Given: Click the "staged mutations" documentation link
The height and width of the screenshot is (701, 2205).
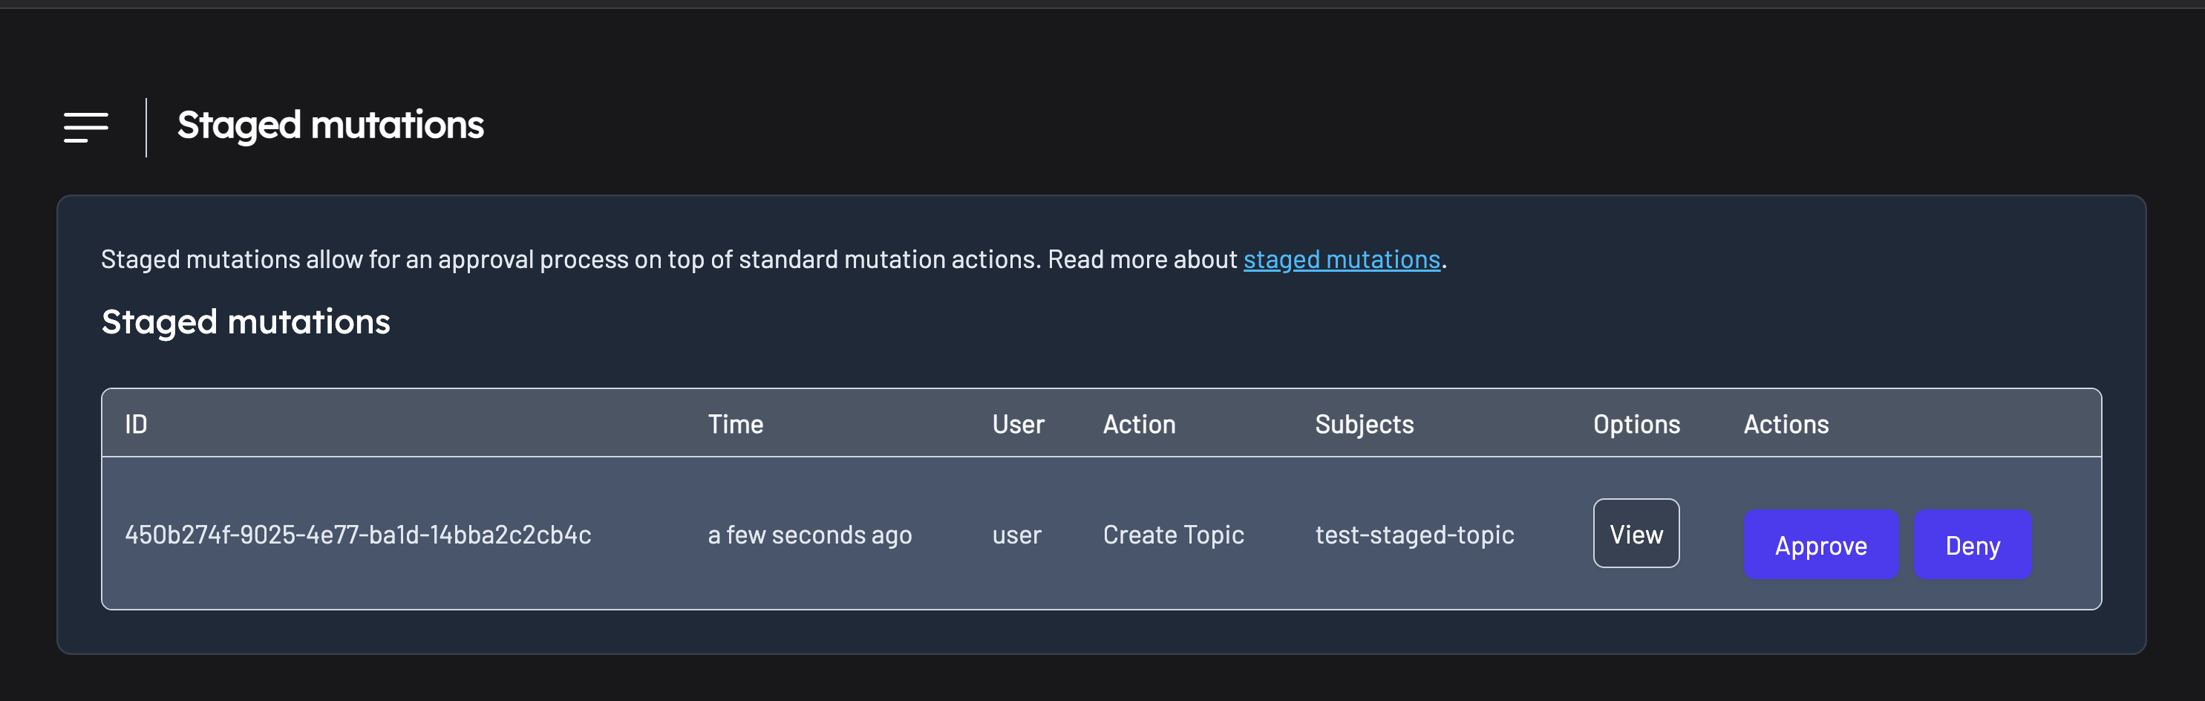Looking at the screenshot, I should 1341,259.
